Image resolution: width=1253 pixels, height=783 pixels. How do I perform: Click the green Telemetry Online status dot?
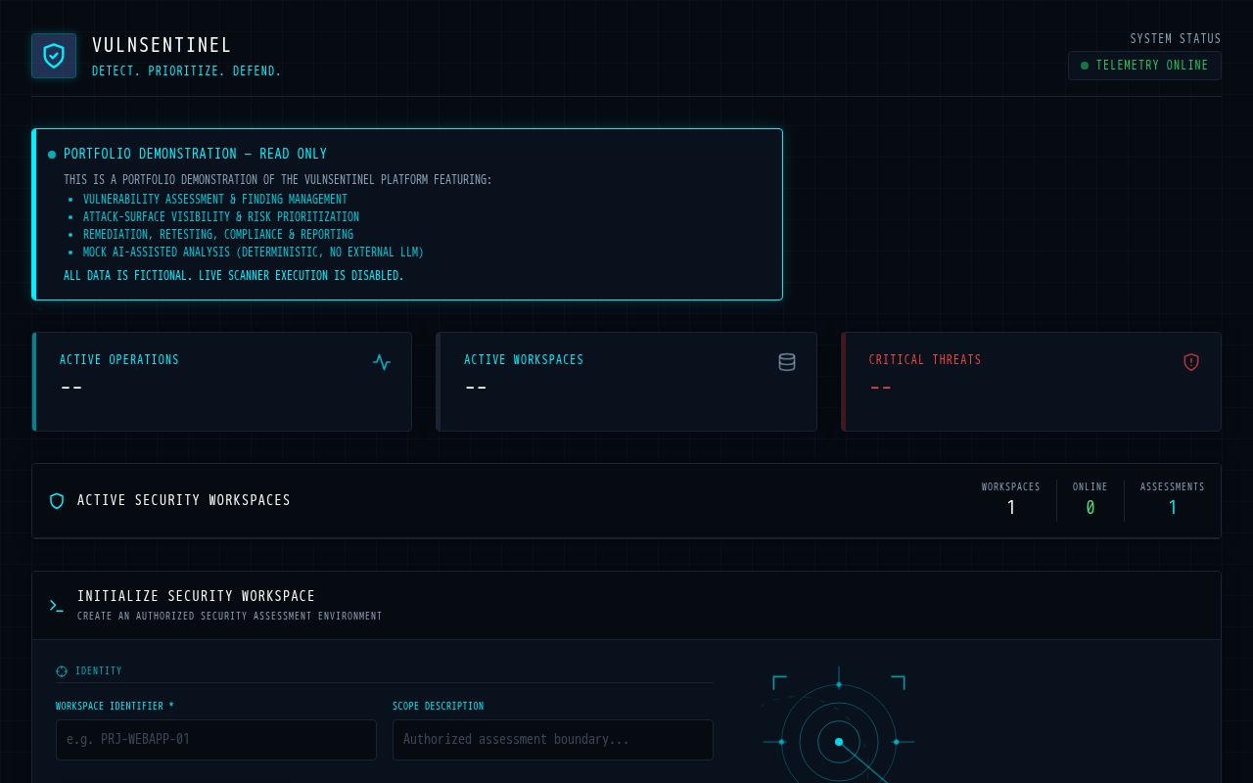[1085, 66]
